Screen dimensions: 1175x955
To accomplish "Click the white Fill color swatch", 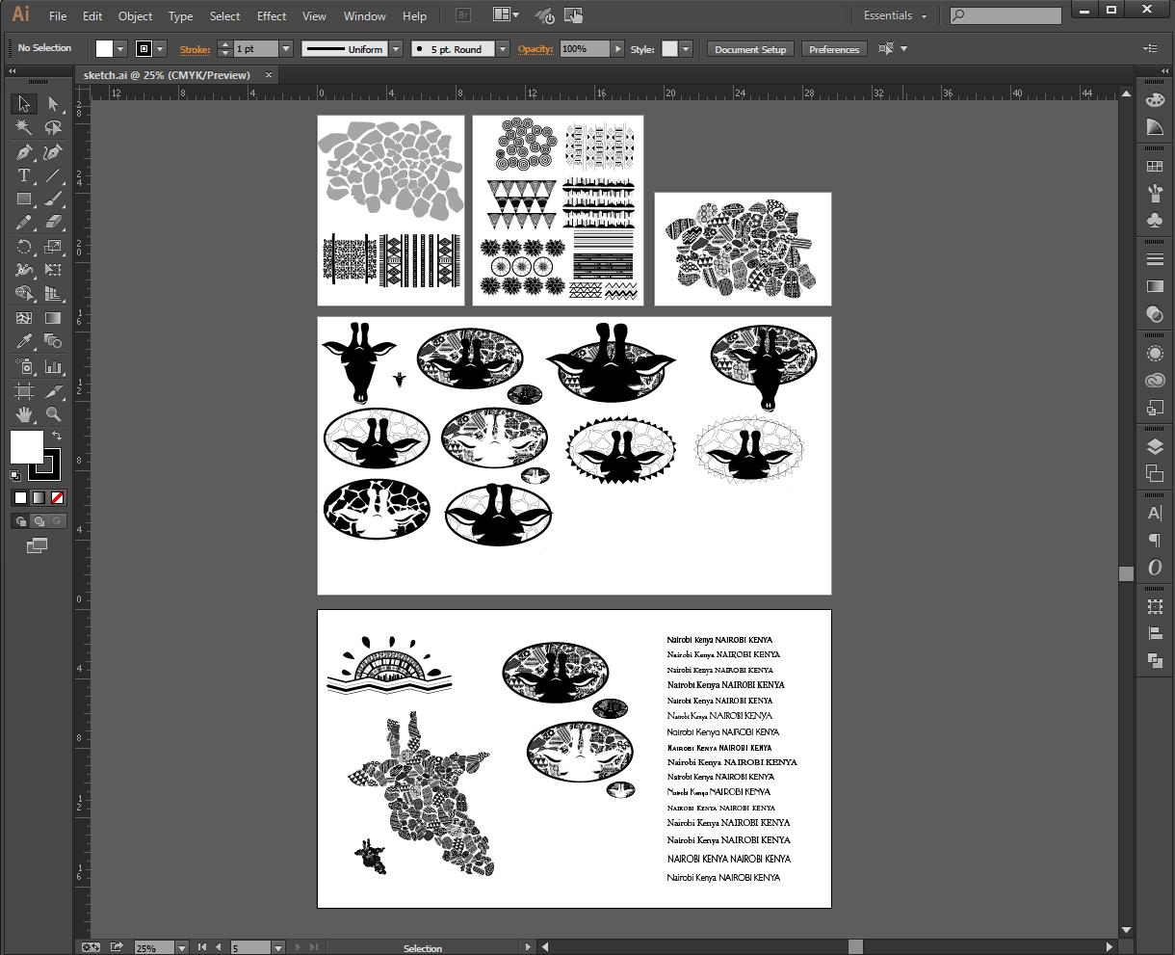I will pos(26,446).
